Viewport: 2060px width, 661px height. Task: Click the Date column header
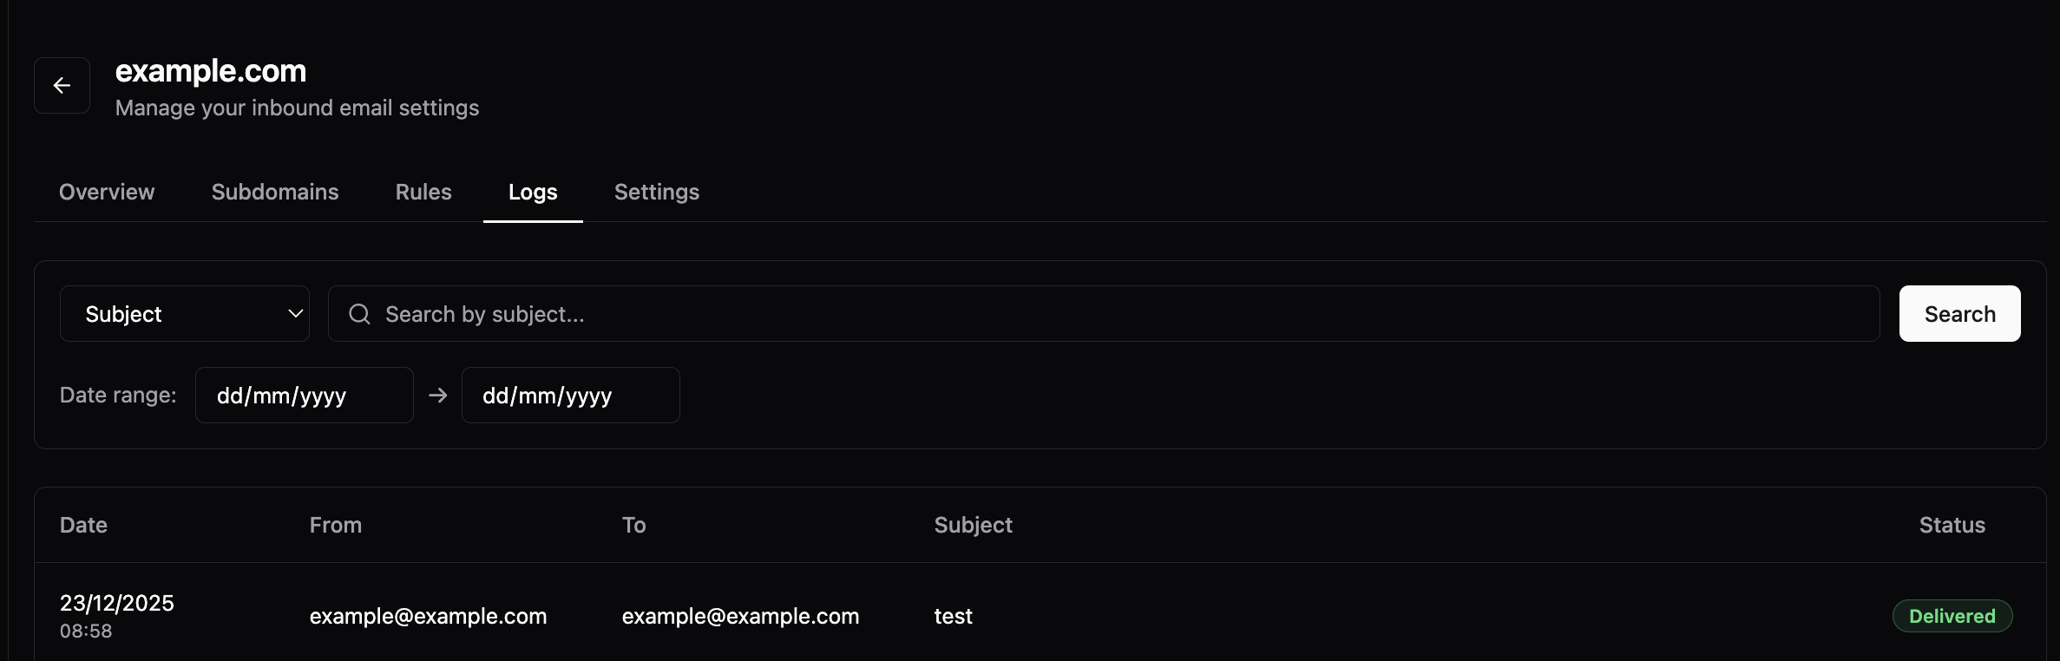coord(83,525)
